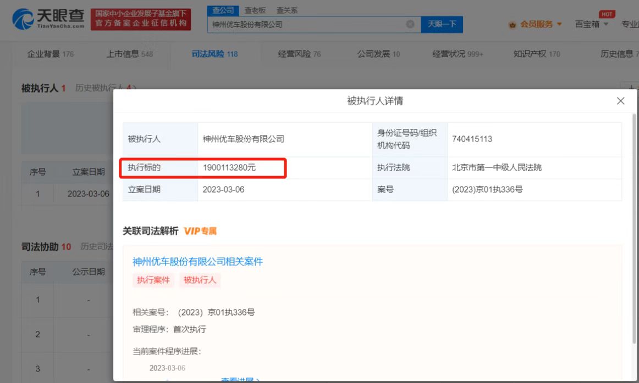Open the 历史信息 tab
The image size is (639, 383).
pos(619,54)
